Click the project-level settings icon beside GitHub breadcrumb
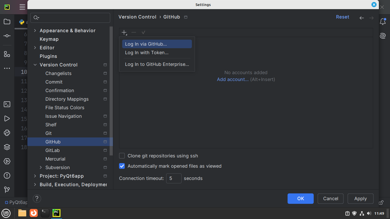The width and height of the screenshot is (390, 219). click(186, 17)
